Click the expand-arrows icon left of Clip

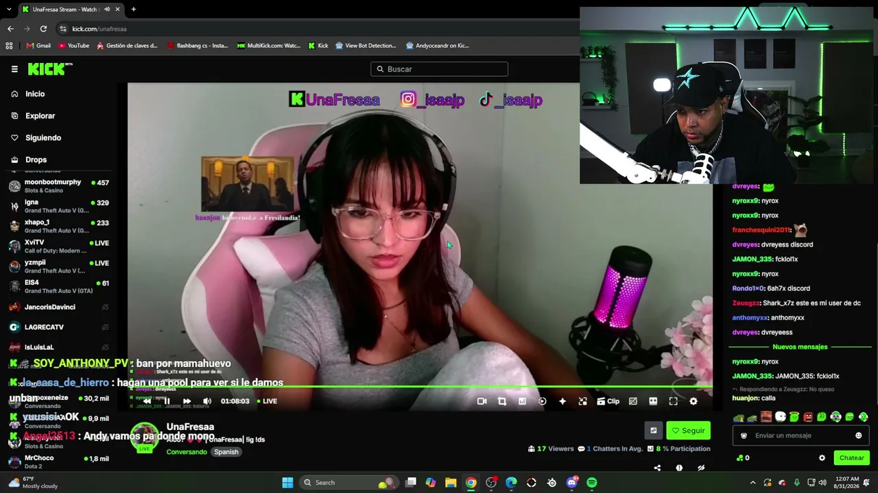tap(582, 401)
